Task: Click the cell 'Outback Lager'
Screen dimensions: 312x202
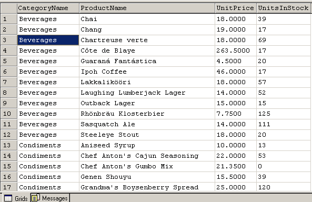Action: coord(147,103)
